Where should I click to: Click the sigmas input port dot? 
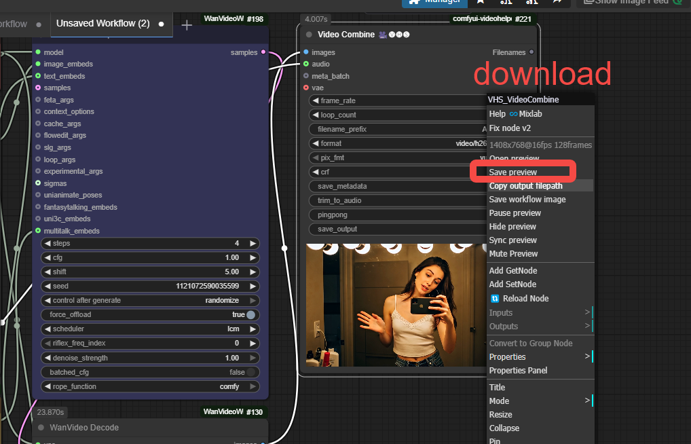coord(38,183)
